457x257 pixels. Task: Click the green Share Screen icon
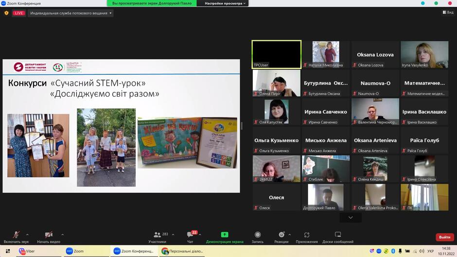225,235
